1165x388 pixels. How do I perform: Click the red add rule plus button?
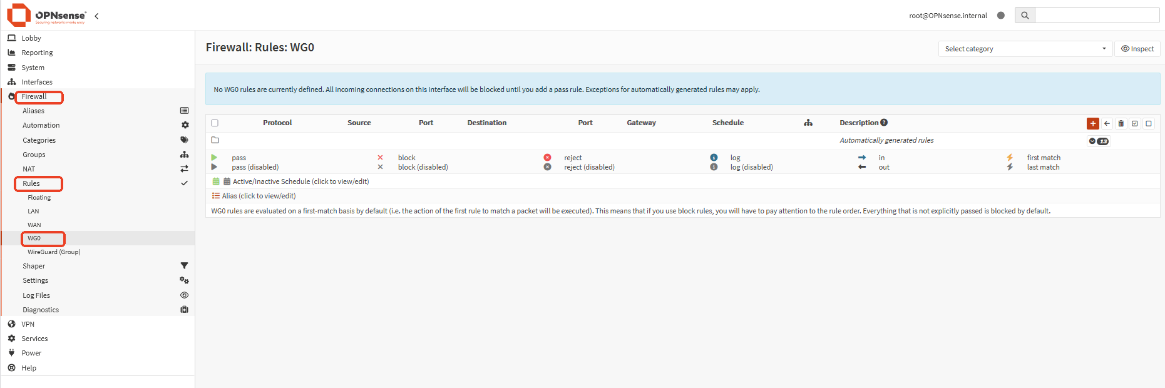1092,123
